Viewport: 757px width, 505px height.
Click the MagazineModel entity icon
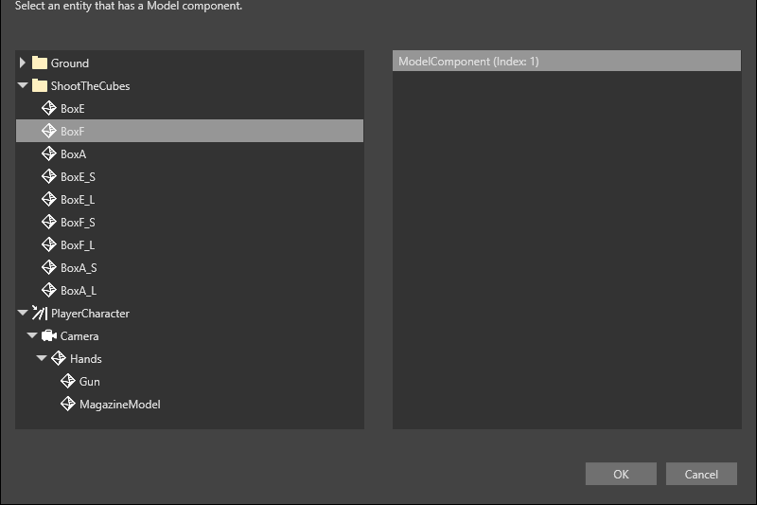tap(68, 404)
